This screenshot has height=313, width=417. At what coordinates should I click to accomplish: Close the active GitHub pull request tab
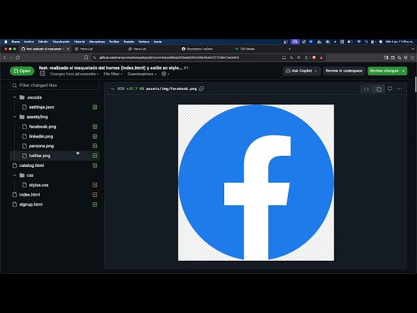coord(68,49)
